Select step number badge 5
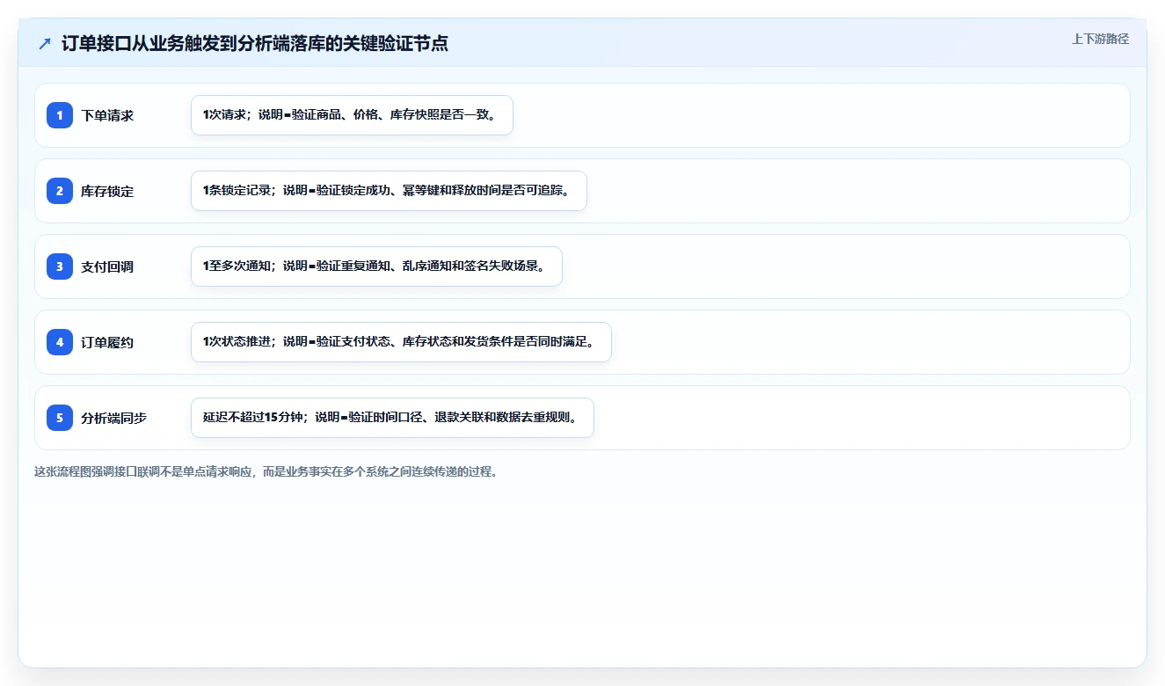Image resolution: width=1165 pixels, height=686 pixels. 60,418
